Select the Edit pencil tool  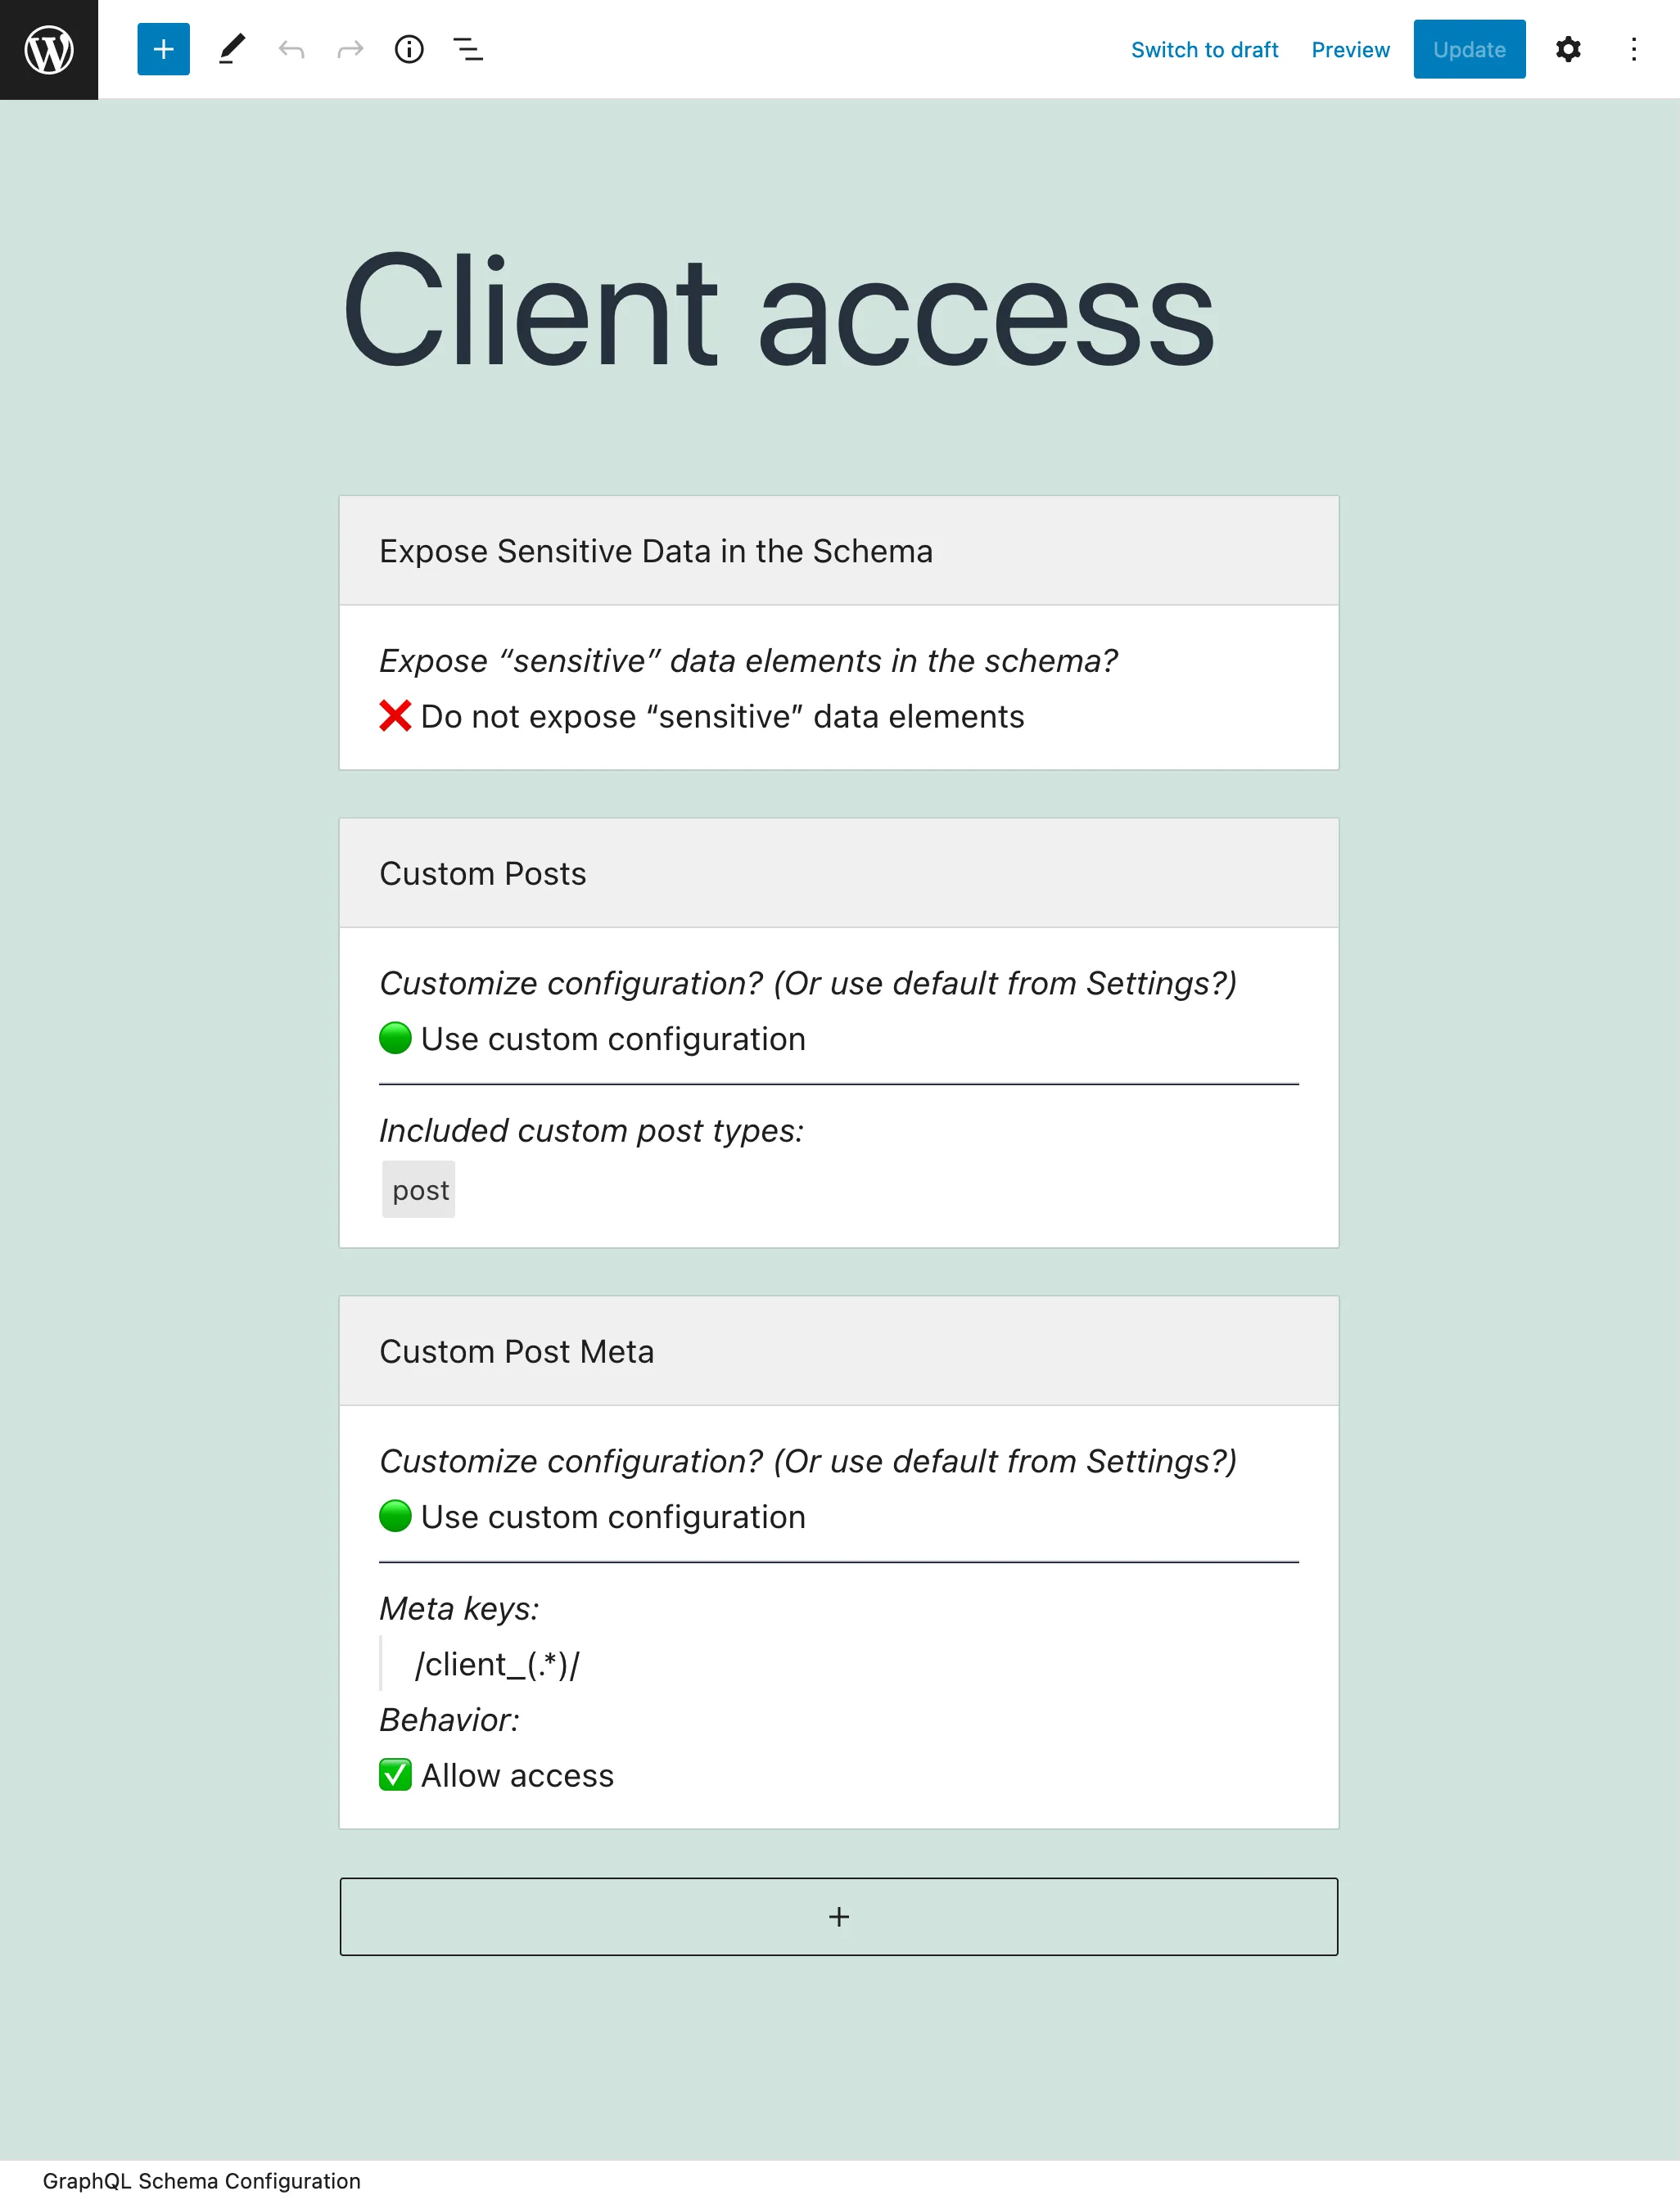(229, 47)
